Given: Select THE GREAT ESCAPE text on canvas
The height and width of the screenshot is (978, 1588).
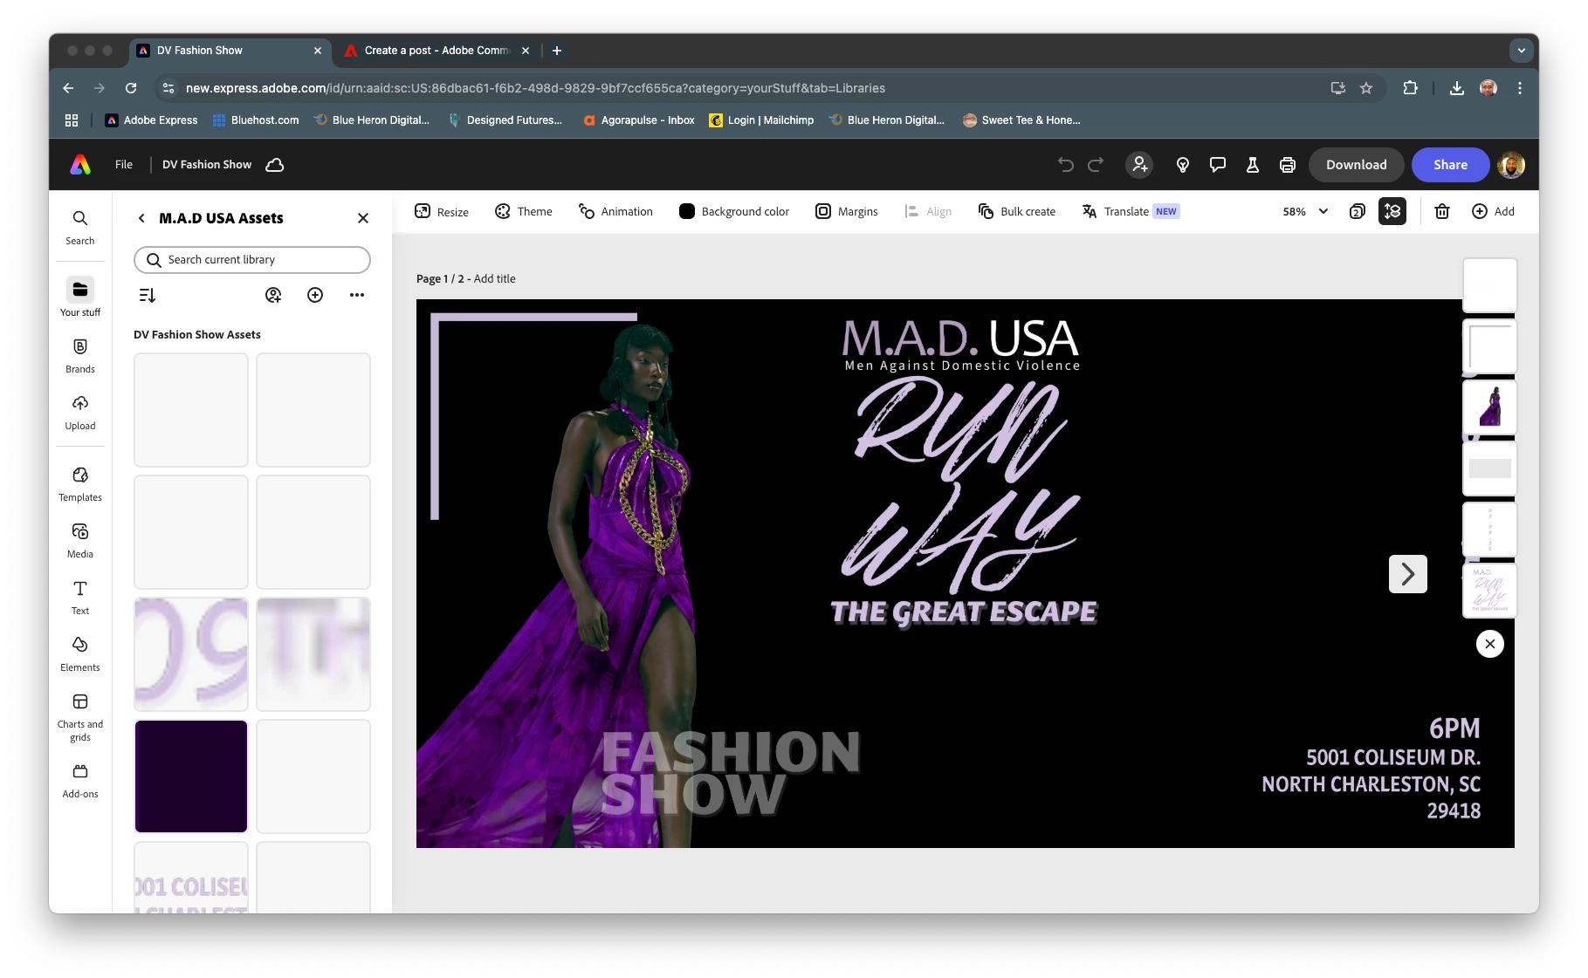Looking at the screenshot, I should pyautogui.click(x=964, y=612).
